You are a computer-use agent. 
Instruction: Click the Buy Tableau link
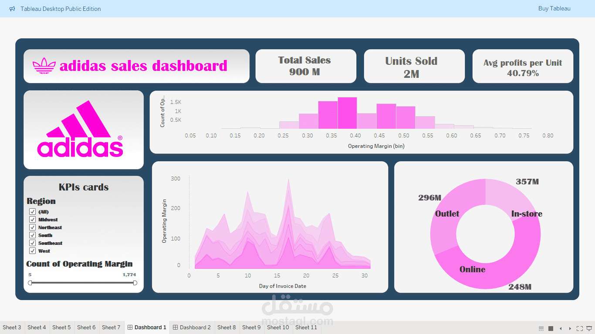click(x=554, y=9)
